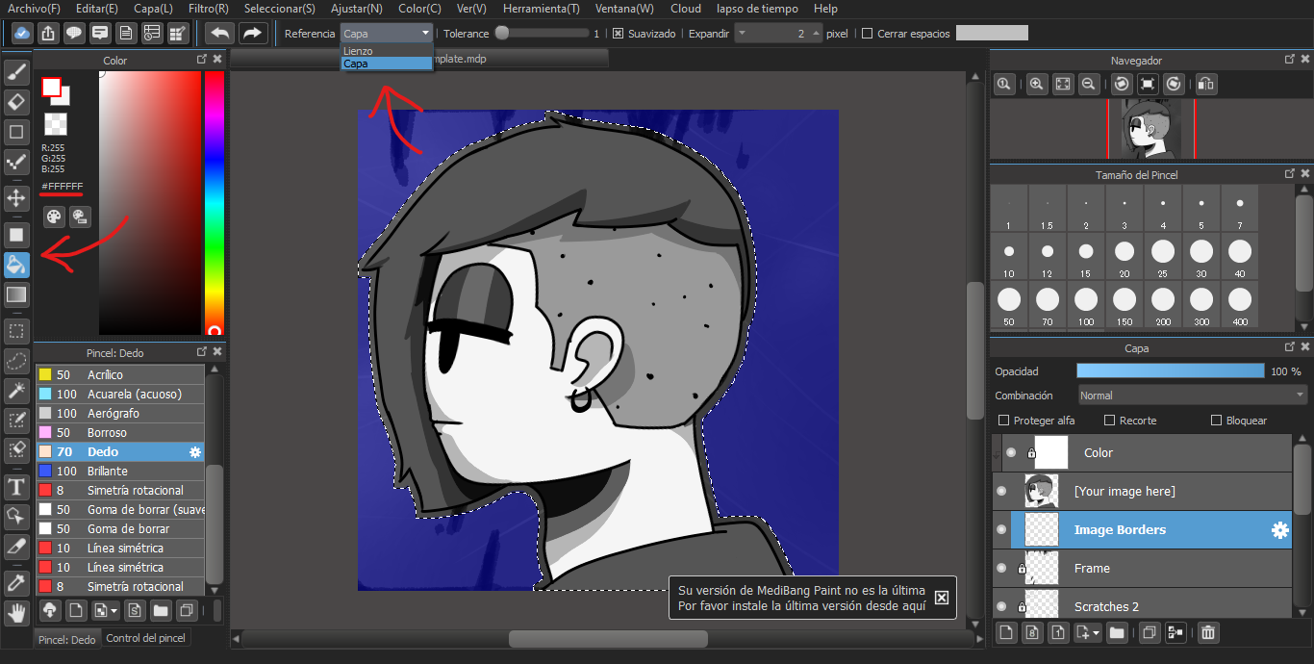Screen dimensions: 1314x664
Task: Select the Bucket fill tool
Action: point(16,265)
